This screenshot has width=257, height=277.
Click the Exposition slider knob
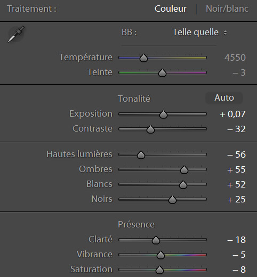pyautogui.click(x=163, y=115)
